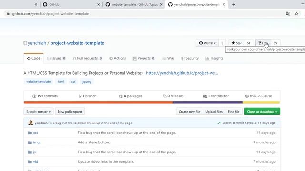This screenshot has height=171, width=305.
Task: Open the Insights tab
Action: pos(214,58)
